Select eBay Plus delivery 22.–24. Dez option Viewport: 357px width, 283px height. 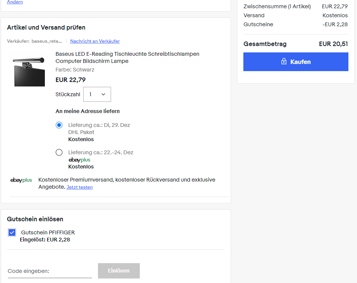coord(59,152)
